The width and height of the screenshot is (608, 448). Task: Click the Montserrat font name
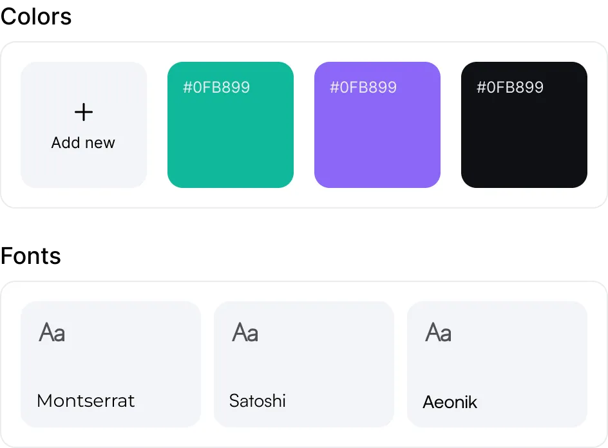pos(86,400)
